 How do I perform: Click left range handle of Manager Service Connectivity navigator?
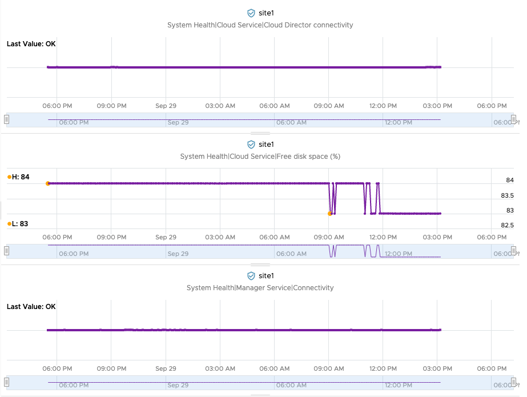tap(7, 382)
